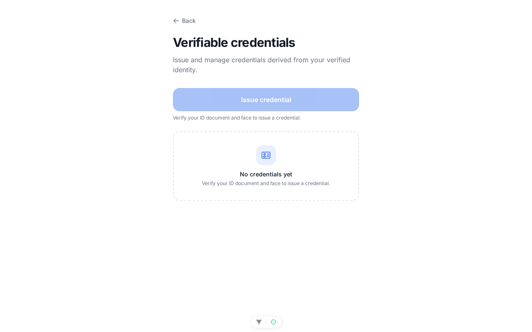Click the 'No credentials yet' title
This screenshot has height=332, width=532.
coord(266,174)
